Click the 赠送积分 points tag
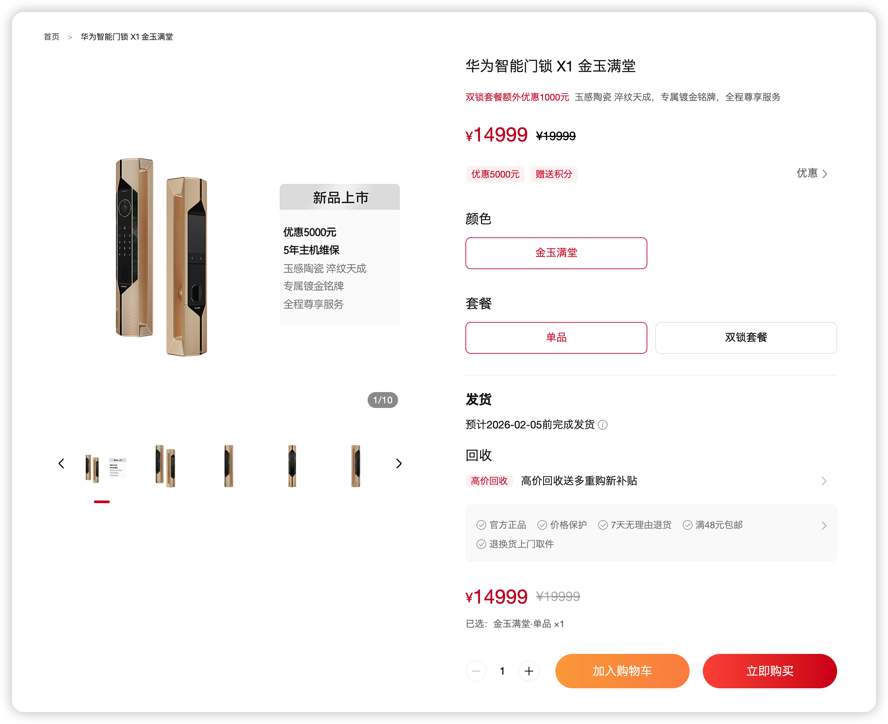Viewport: 888px width, 724px height. (x=553, y=174)
